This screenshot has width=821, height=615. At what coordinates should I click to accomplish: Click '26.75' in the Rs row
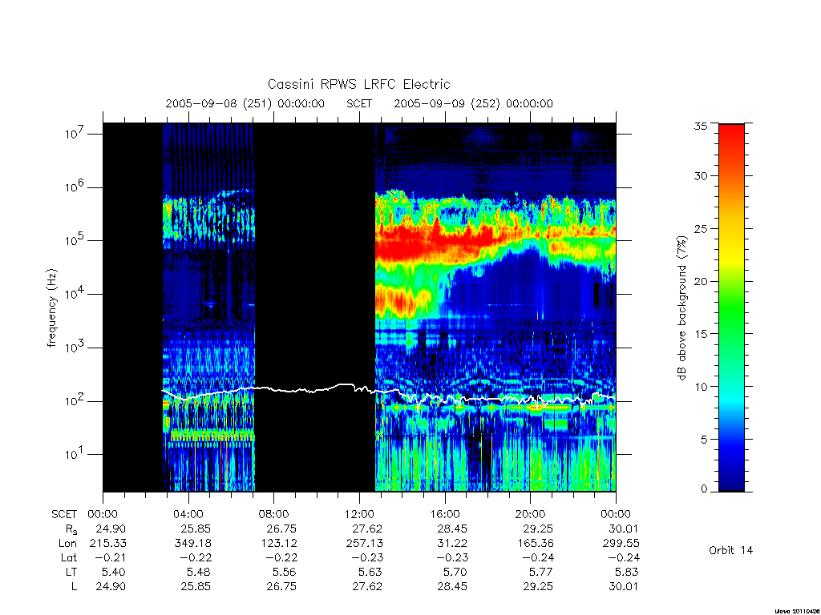[281, 529]
